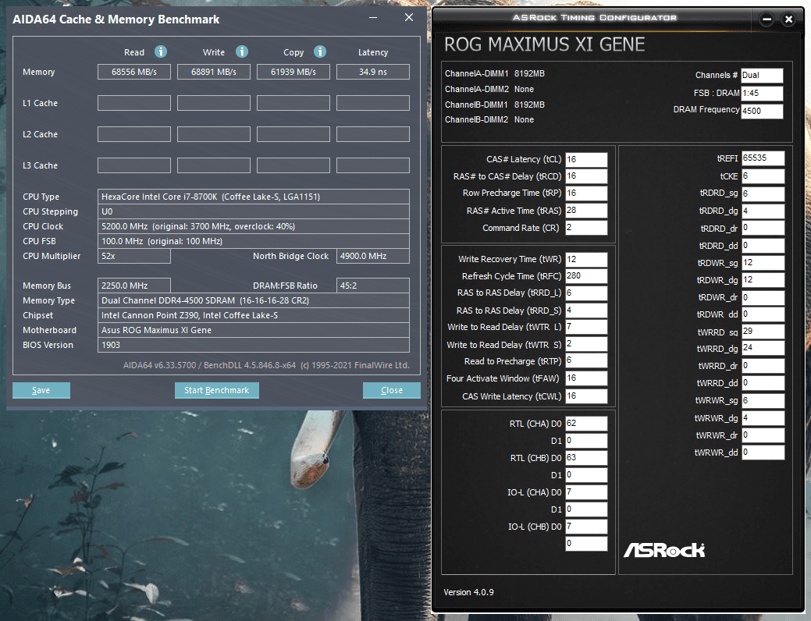Click the tRDWR_sg field
This screenshot has width=811, height=621.
(763, 263)
